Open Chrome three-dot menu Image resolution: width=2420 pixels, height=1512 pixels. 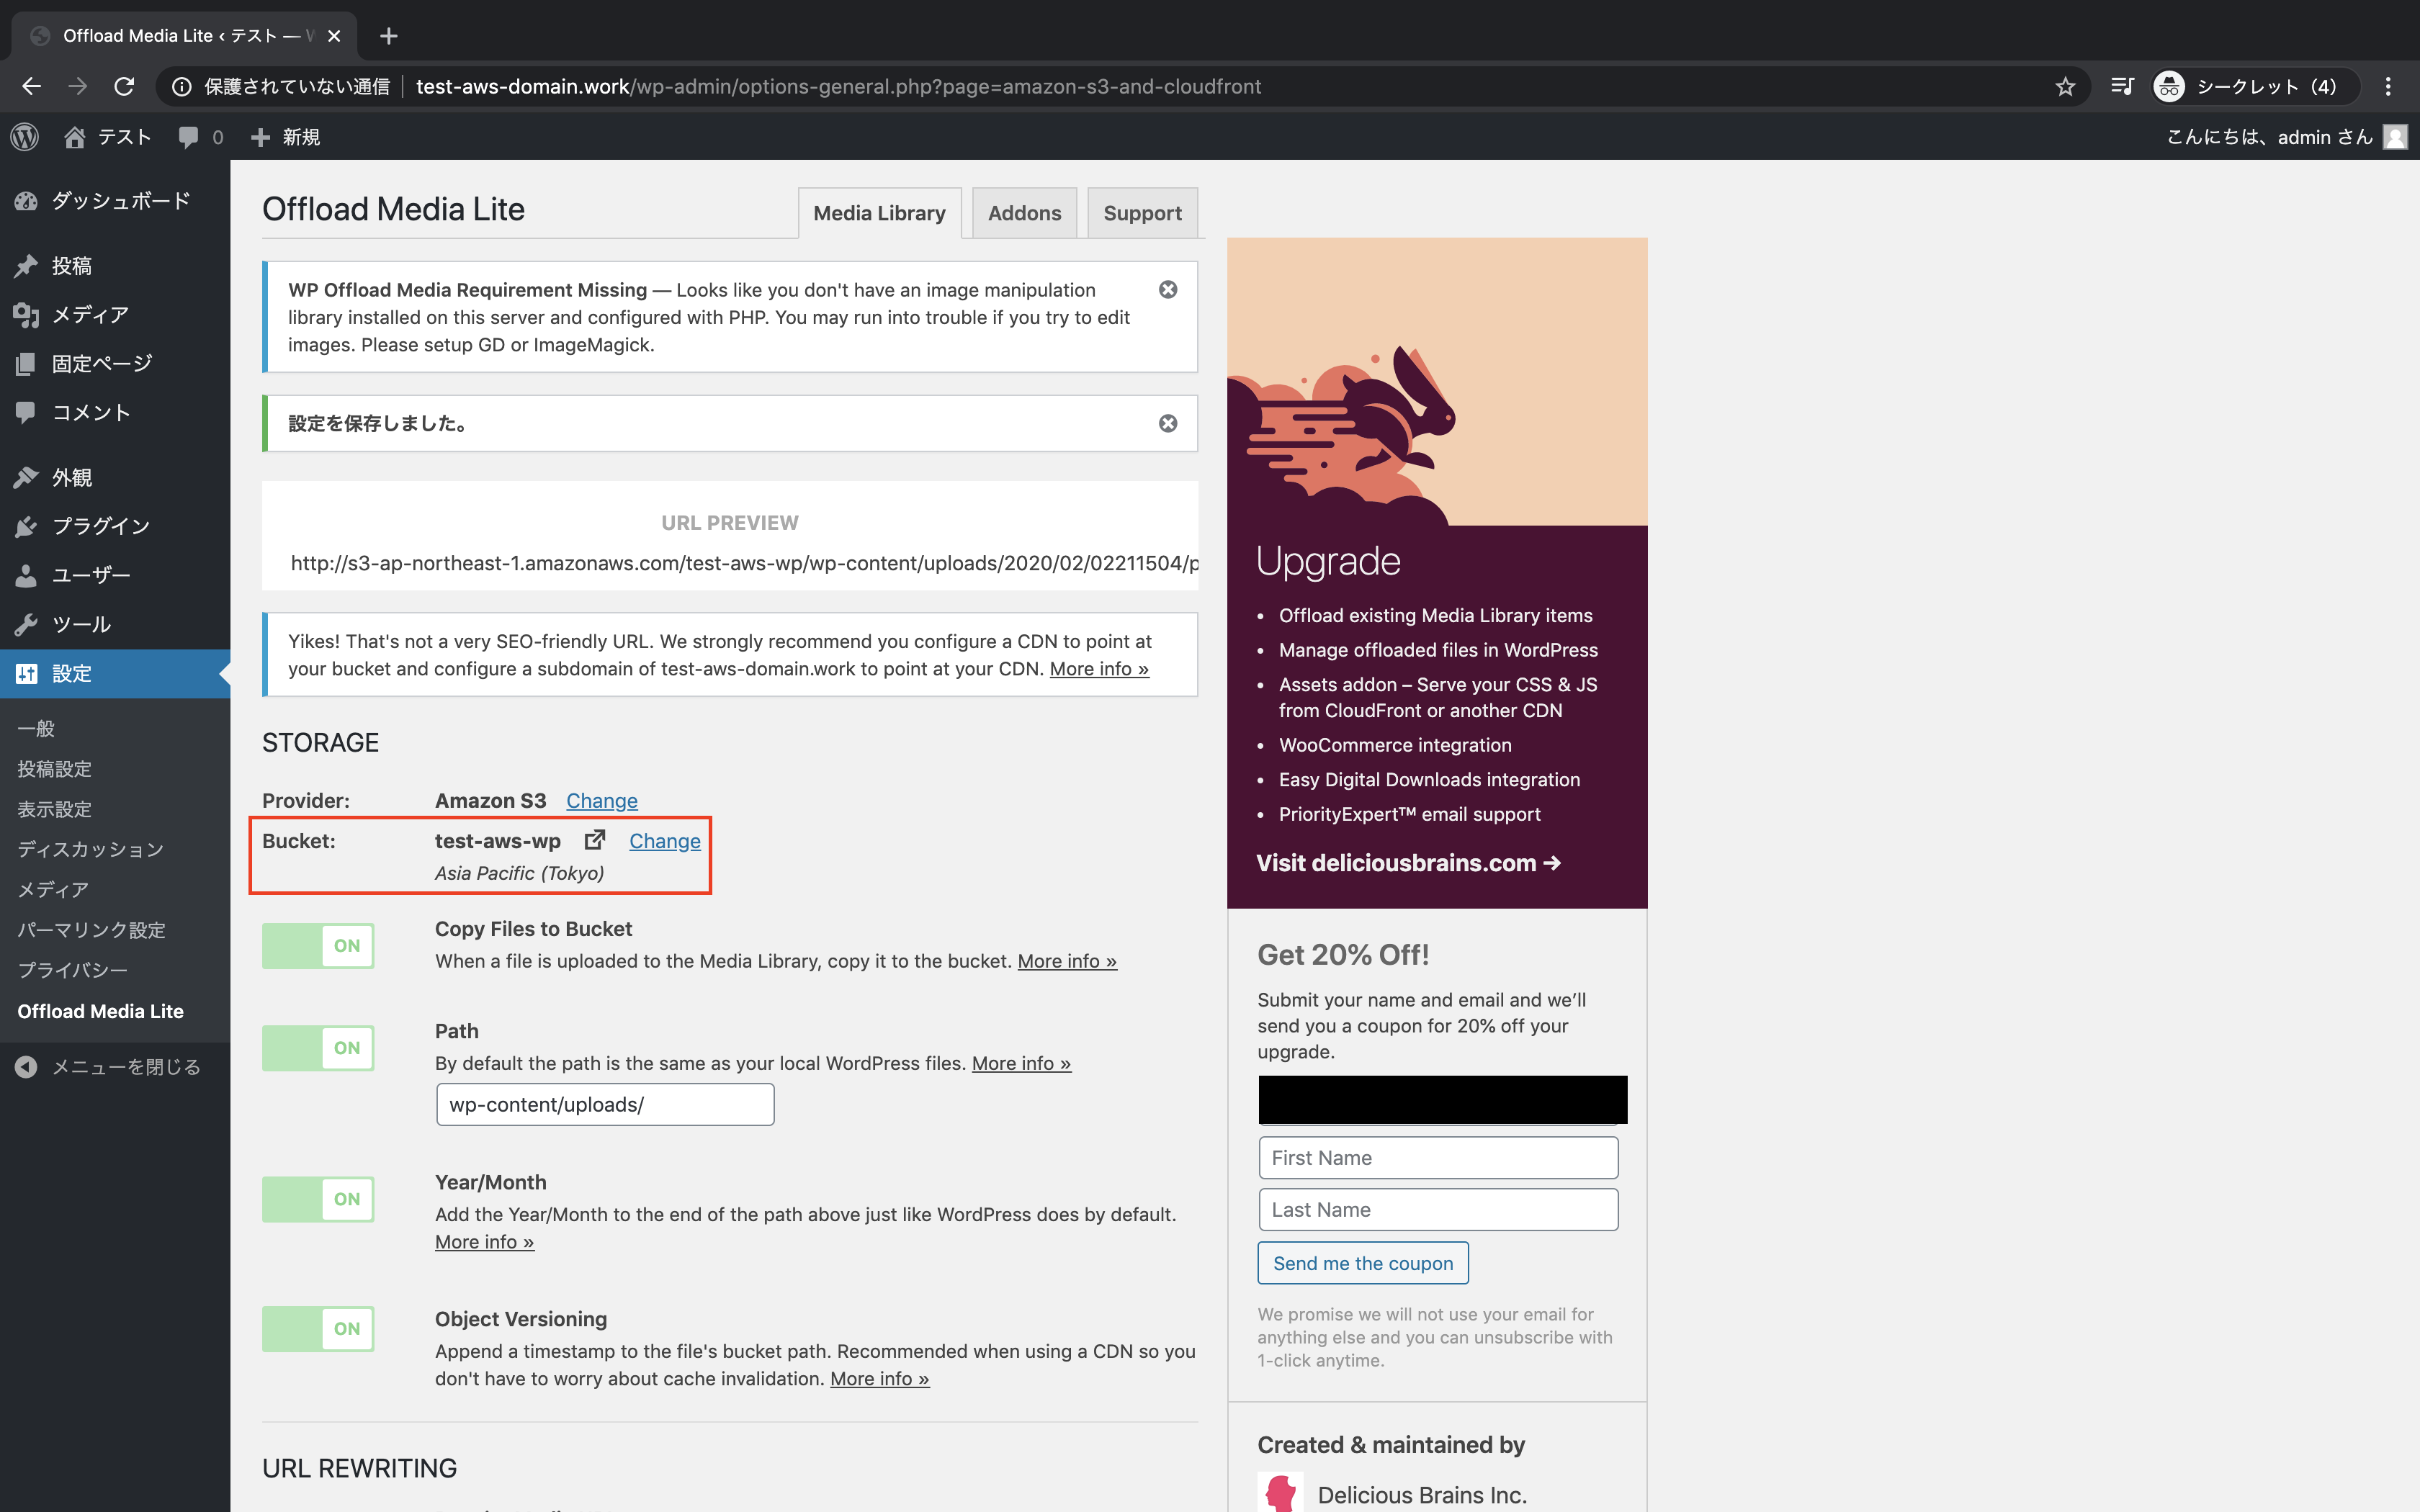click(x=2388, y=87)
